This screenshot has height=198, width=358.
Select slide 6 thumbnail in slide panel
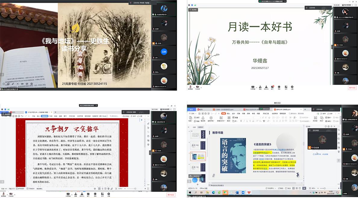198,168
